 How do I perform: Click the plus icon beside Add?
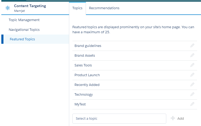tap(173, 118)
